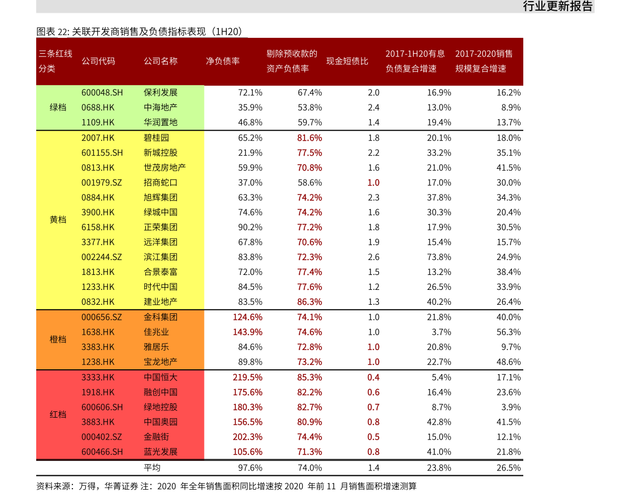Select company name 蓝光发展 in last row
The image size is (634, 503).
[x=160, y=452]
